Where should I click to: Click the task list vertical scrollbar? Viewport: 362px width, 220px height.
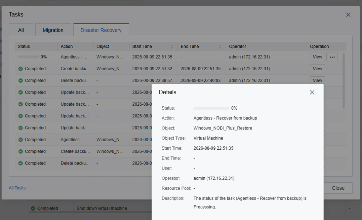coord(343,81)
